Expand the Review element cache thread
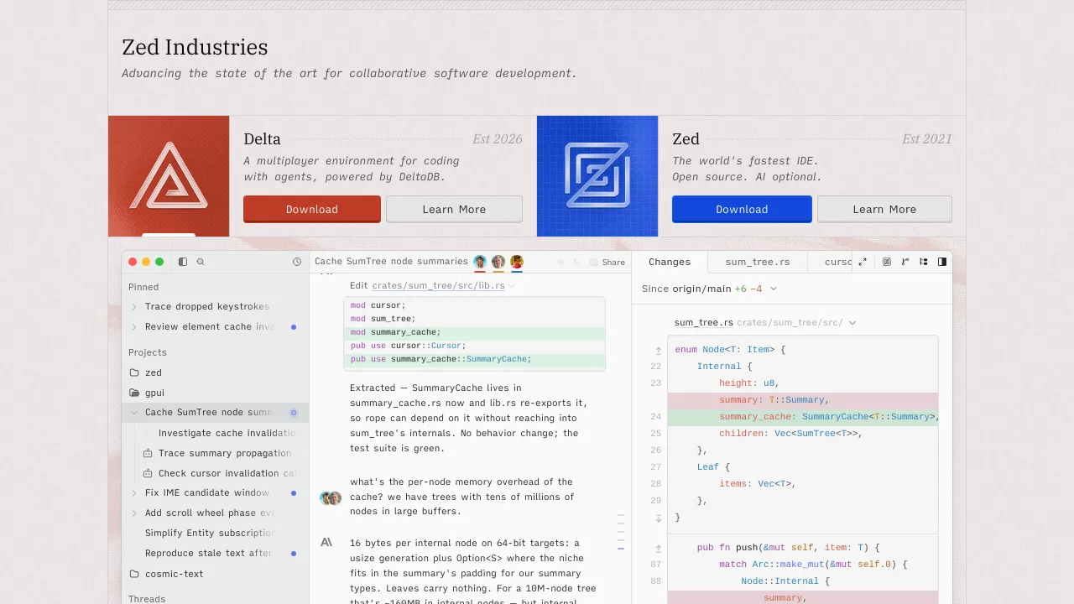The image size is (1074, 604). (134, 327)
